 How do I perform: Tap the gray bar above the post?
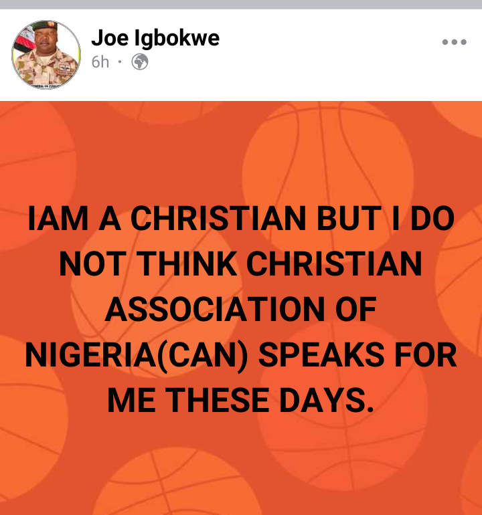(241, 4)
